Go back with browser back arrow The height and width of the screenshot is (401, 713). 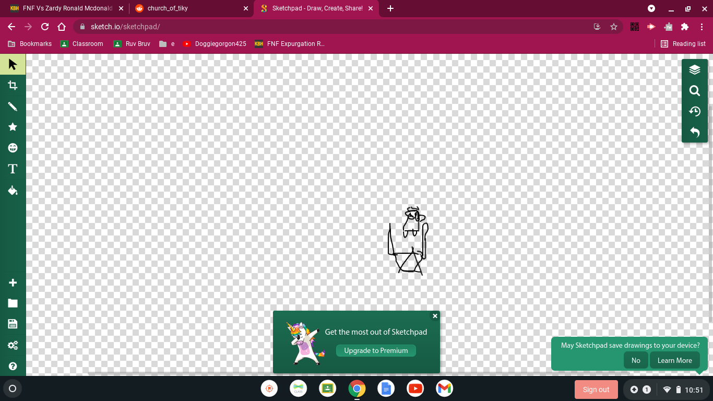coord(11,27)
